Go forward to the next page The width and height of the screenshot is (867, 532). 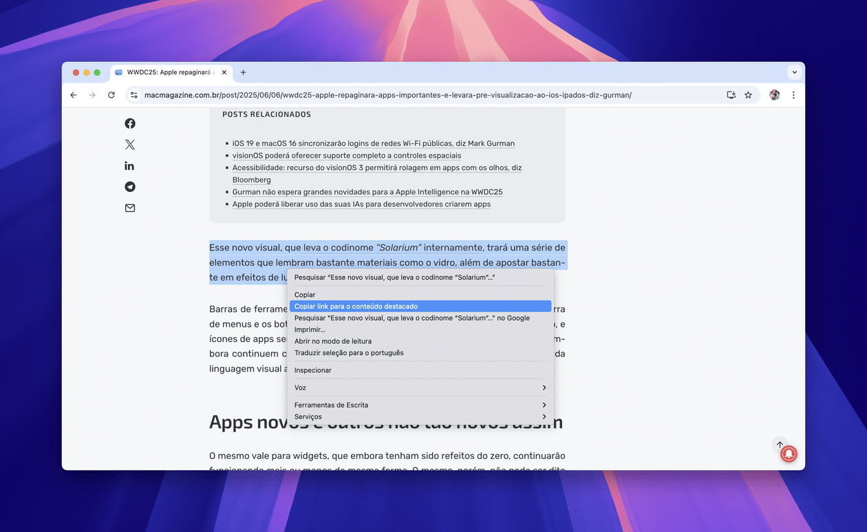(x=92, y=95)
